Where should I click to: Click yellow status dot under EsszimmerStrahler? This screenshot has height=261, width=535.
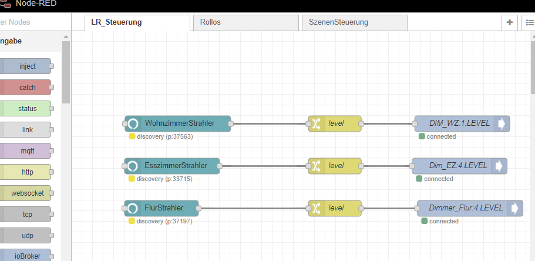[132, 179]
